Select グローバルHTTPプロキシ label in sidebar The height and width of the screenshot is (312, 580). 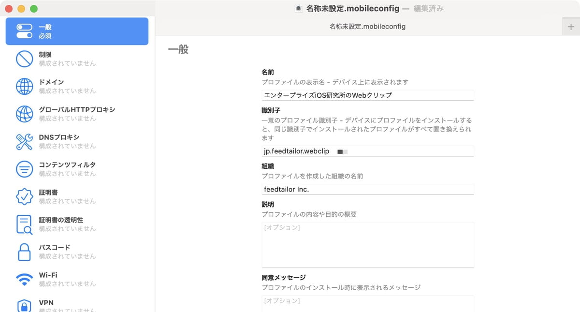coord(77,110)
